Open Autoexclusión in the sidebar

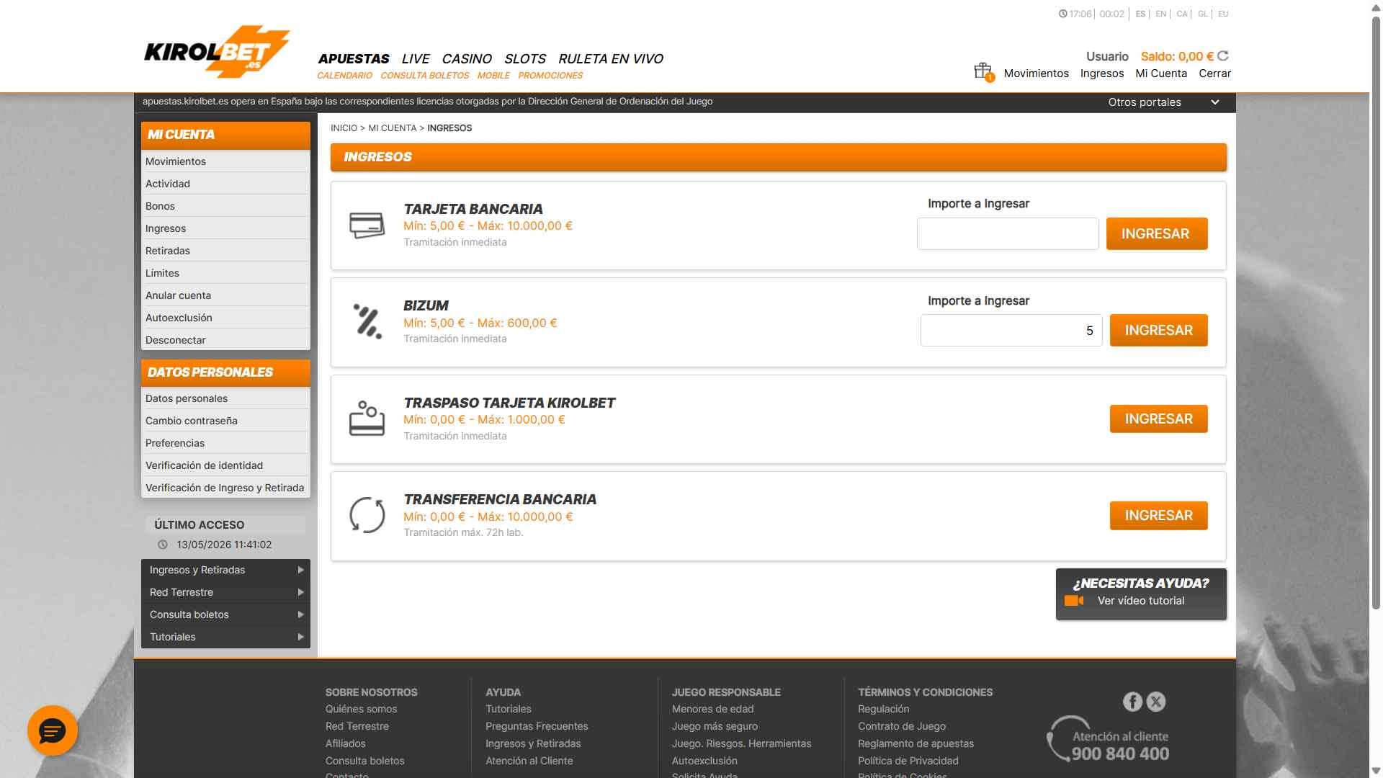point(225,318)
